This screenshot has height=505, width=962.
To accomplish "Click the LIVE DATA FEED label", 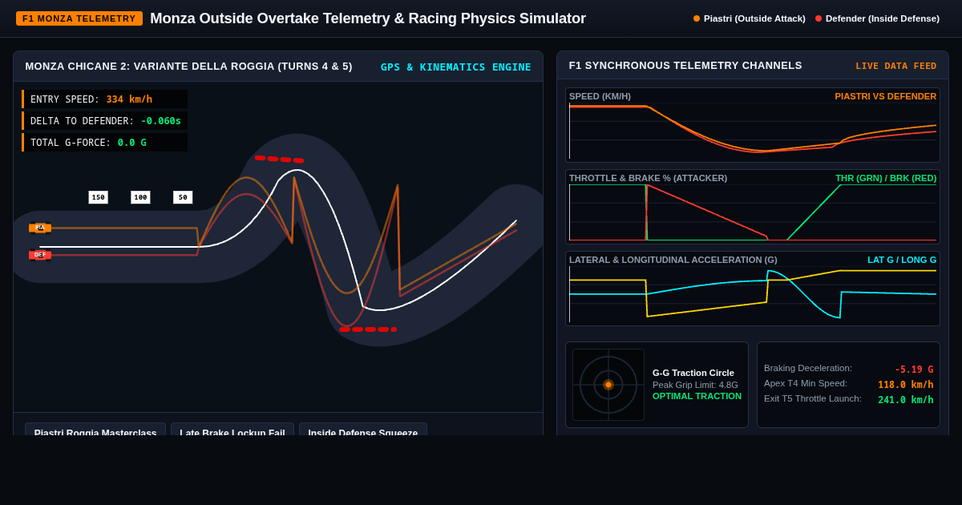I will 896,66.
